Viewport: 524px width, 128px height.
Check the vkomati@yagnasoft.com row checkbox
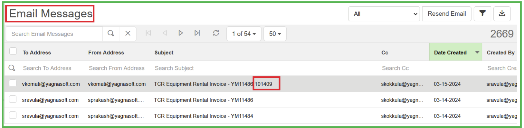(13, 84)
